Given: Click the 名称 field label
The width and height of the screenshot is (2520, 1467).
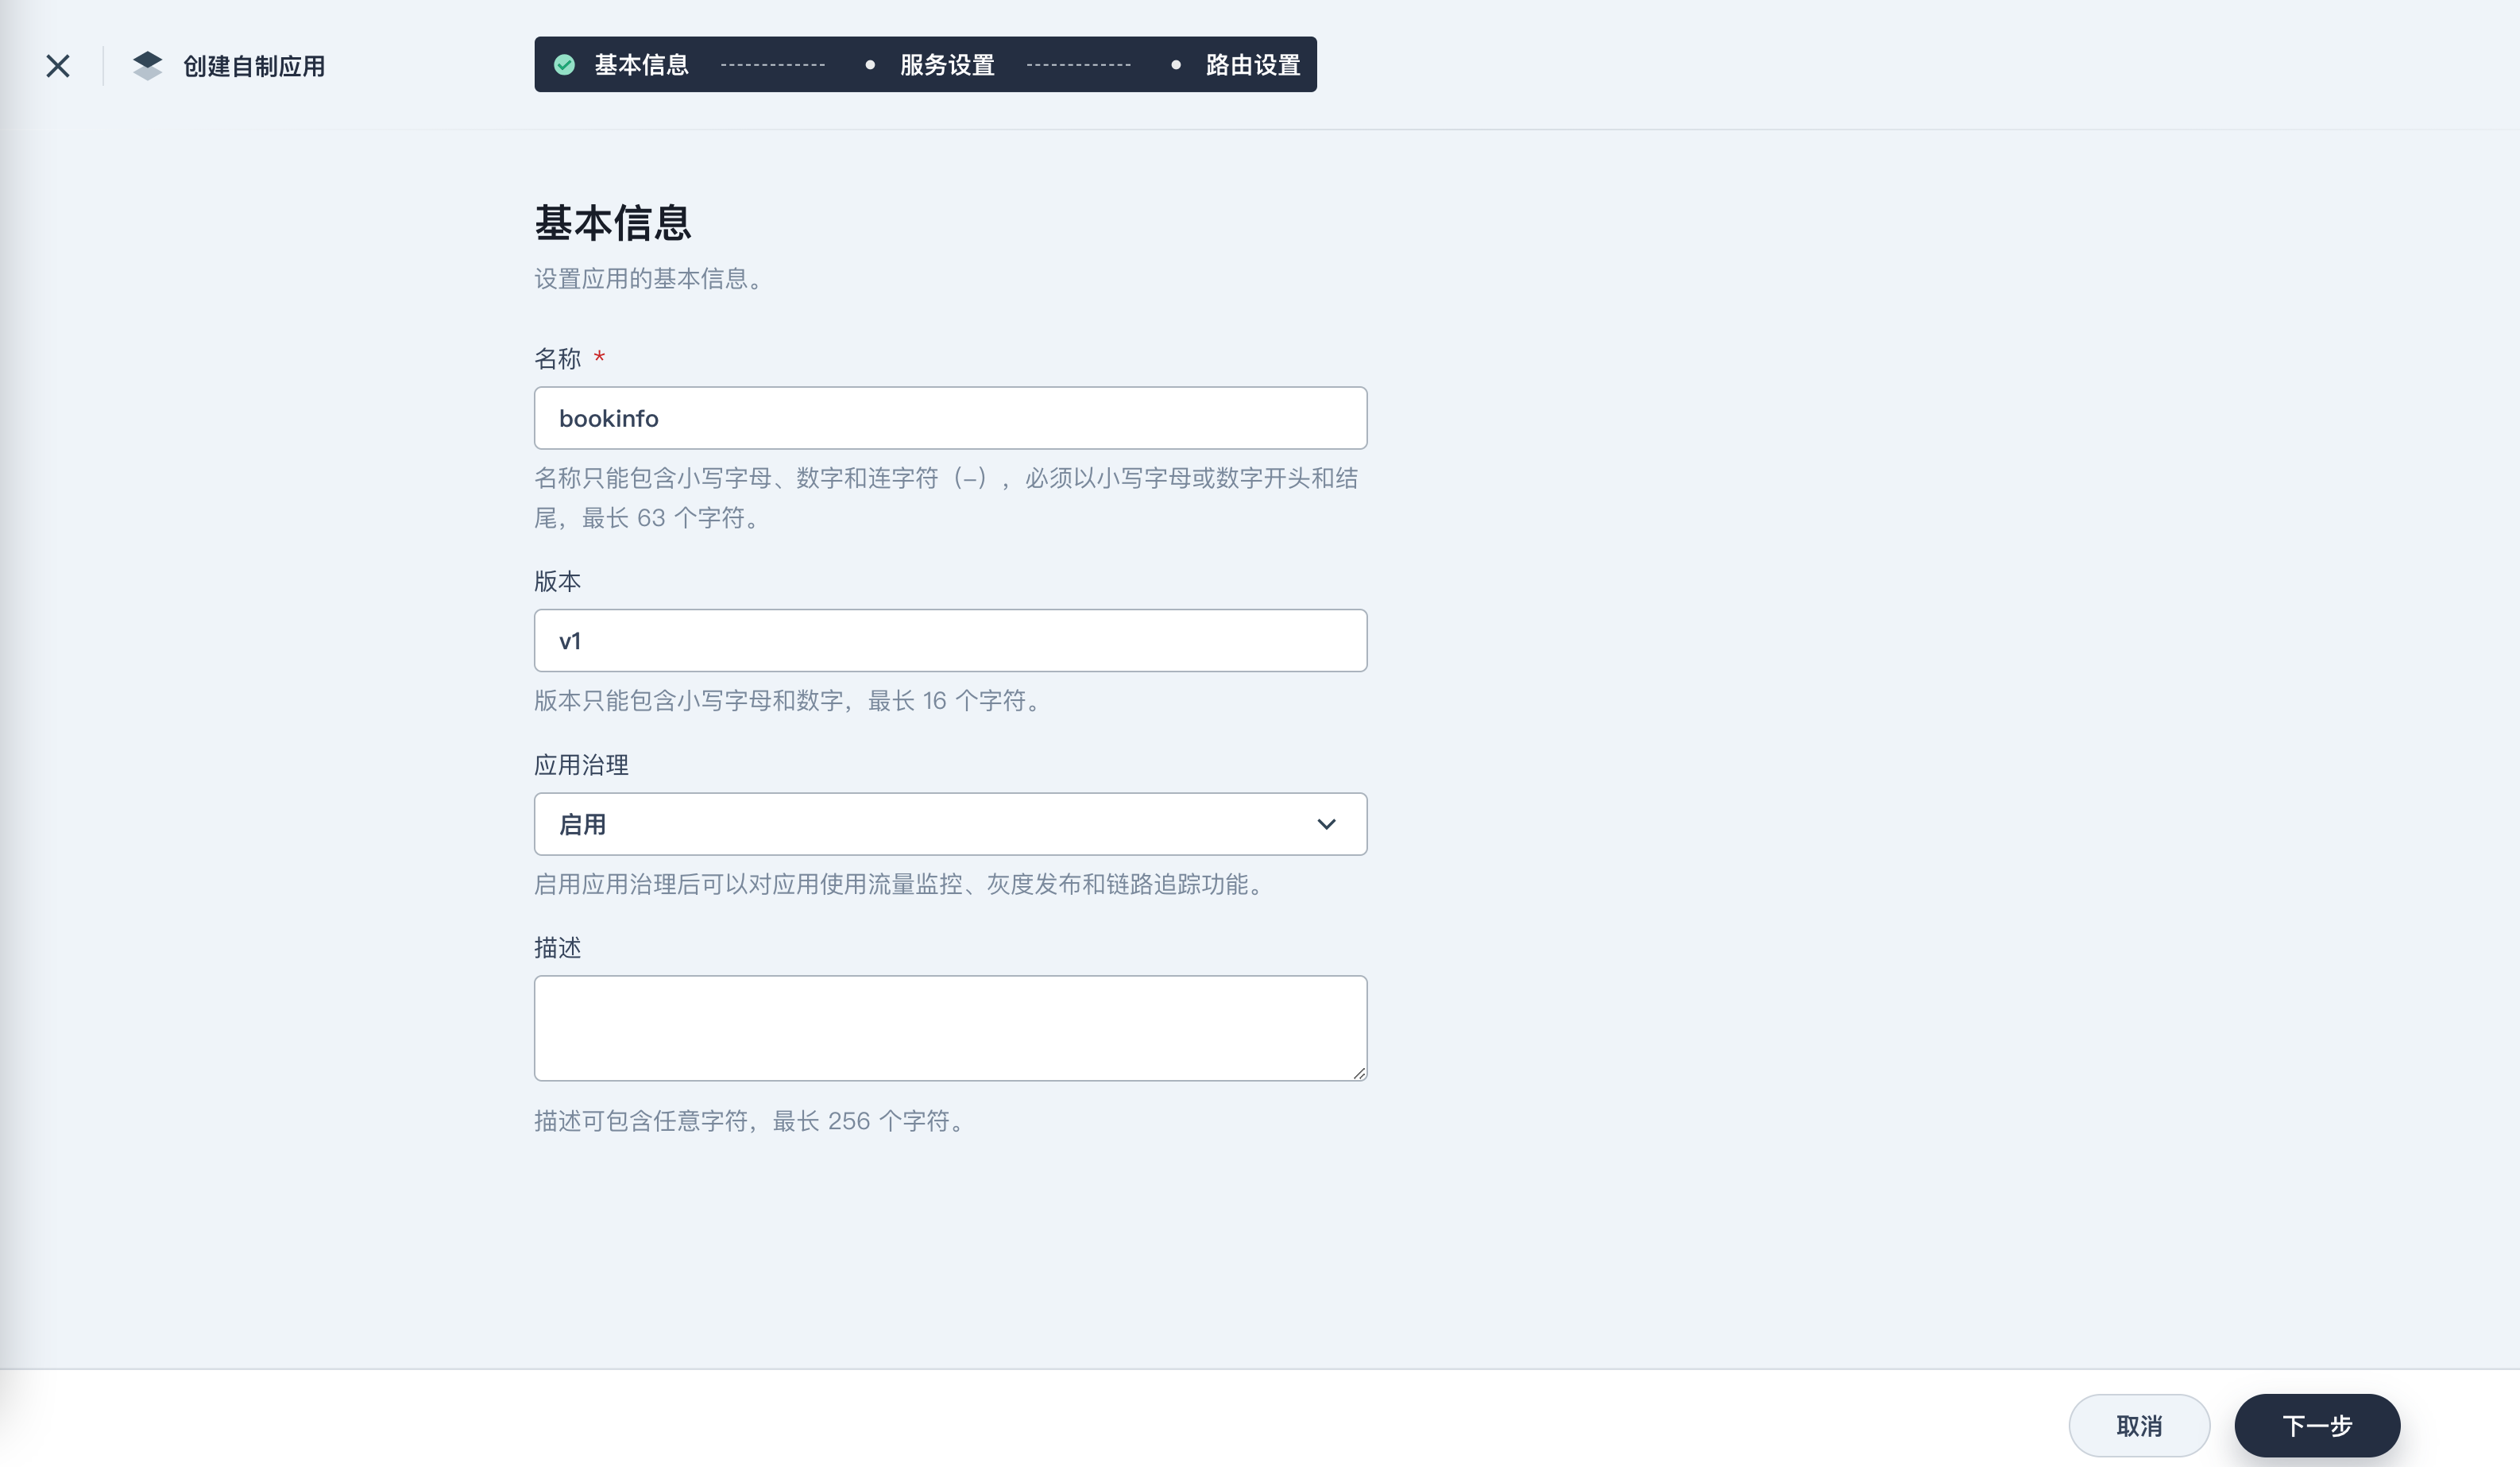Looking at the screenshot, I should pos(557,358).
